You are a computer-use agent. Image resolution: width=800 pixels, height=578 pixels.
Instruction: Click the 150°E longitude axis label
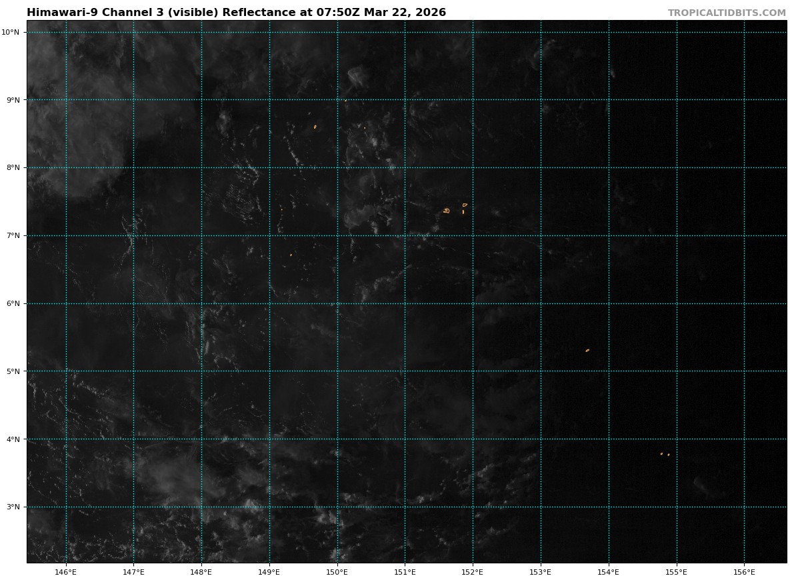(337, 571)
